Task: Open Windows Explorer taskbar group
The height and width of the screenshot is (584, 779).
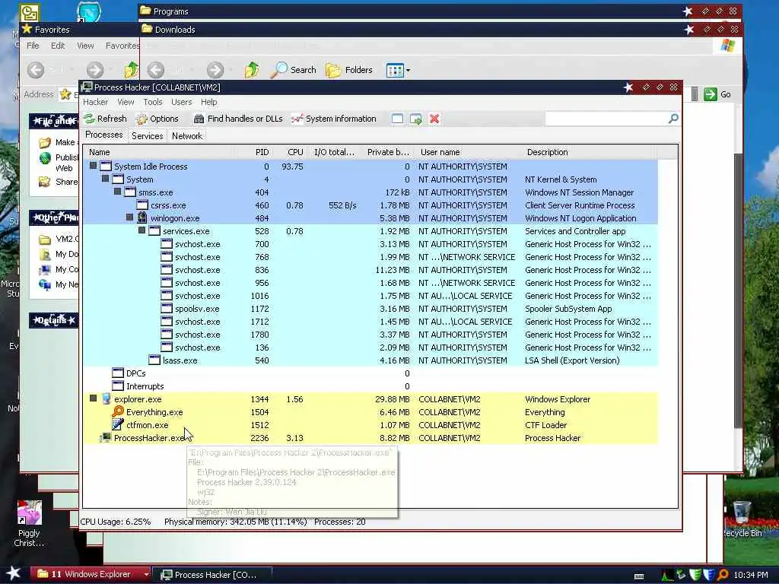Action: coord(91,575)
